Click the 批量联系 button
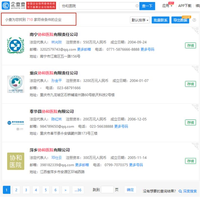The image size is (200, 197). [161, 20]
